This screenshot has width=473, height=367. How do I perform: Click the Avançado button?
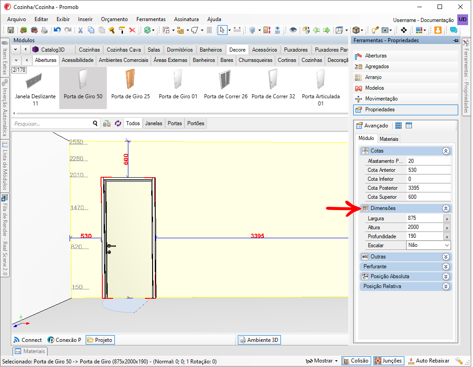coord(372,126)
